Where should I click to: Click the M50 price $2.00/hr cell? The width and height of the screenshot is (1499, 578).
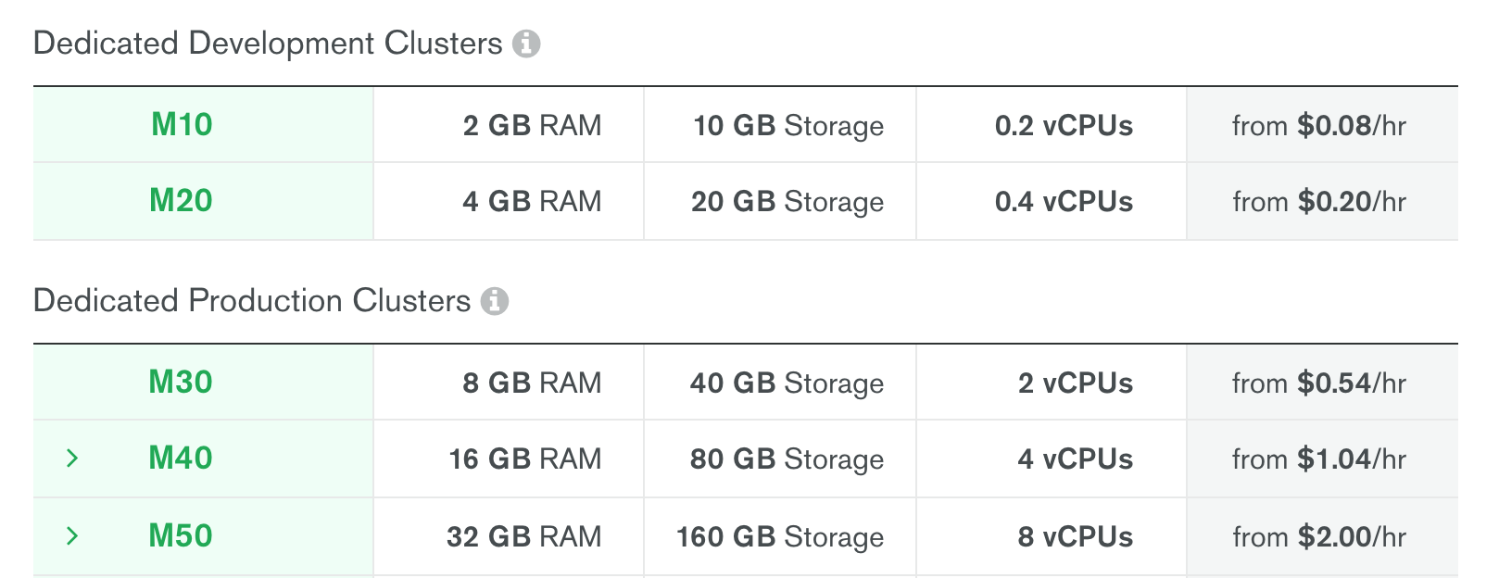pos(1319,537)
